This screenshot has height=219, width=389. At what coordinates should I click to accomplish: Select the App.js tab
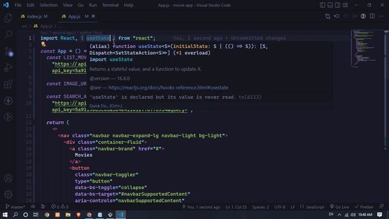click(74, 16)
